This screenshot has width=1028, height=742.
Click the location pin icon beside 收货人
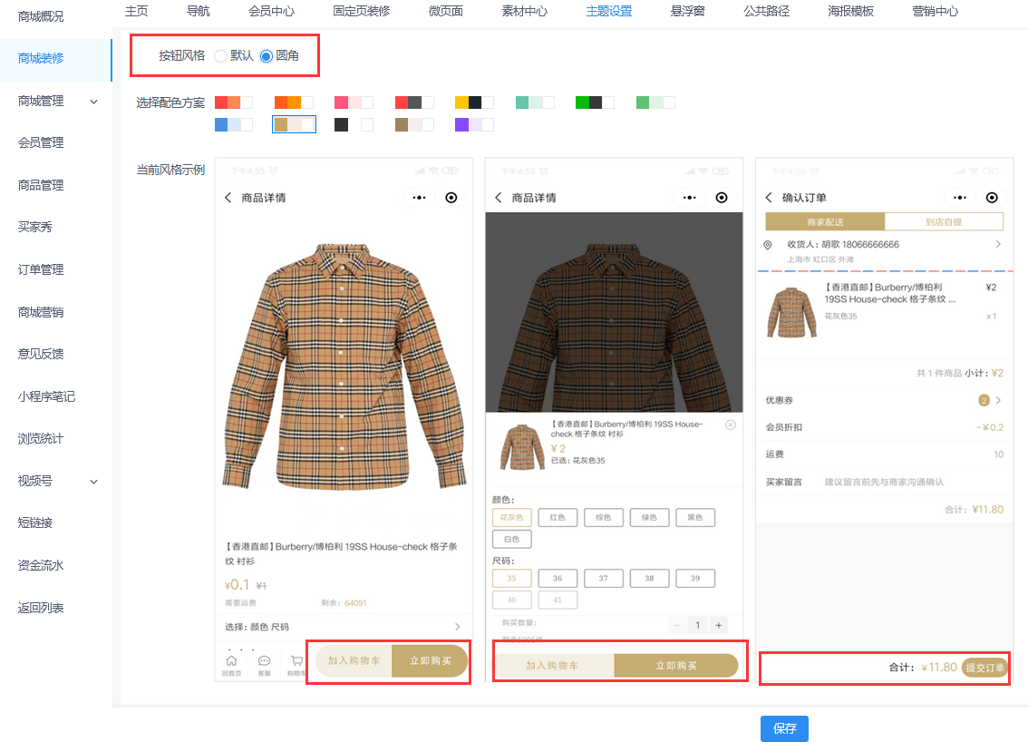[768, 245]
